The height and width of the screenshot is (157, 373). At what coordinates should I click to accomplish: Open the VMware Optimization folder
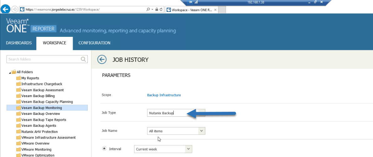point(38,155)
